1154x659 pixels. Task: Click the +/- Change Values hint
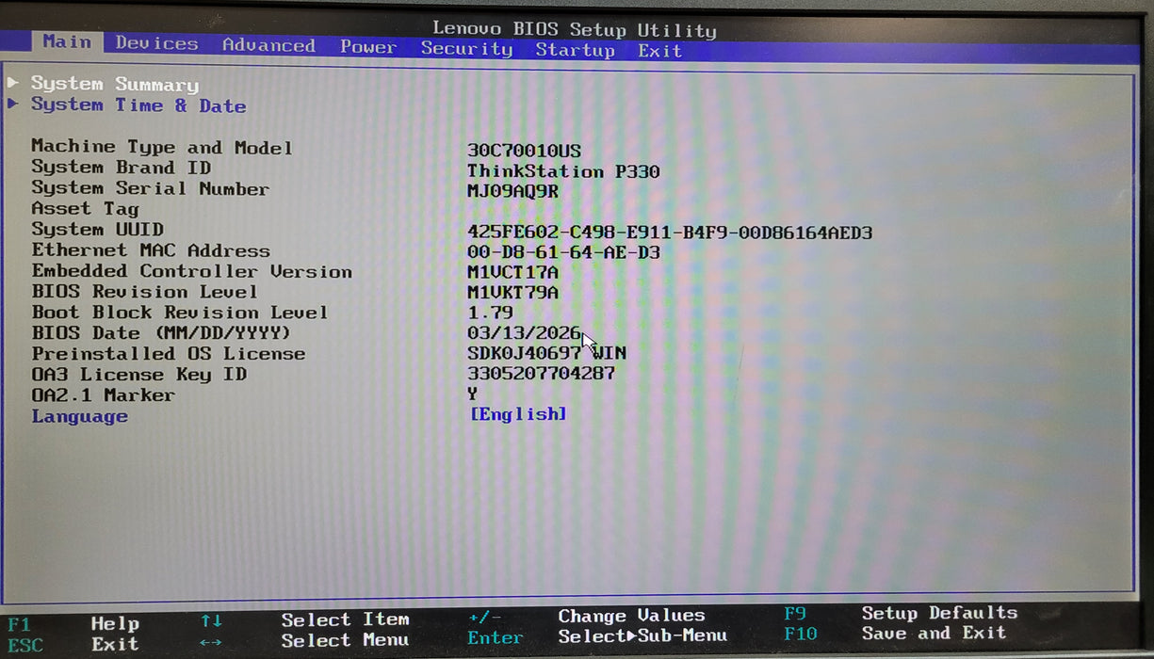pos(587,617)
